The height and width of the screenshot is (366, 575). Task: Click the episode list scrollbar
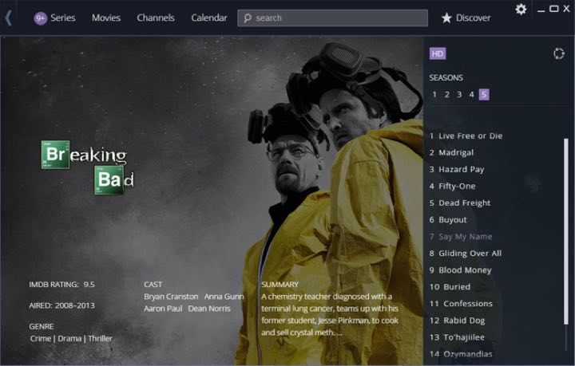point(566,239)
